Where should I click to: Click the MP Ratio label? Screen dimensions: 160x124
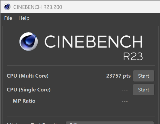[24, 101]
